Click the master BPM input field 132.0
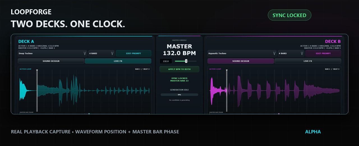Screen dimensions: 359x146 click(x=166, y=61)
